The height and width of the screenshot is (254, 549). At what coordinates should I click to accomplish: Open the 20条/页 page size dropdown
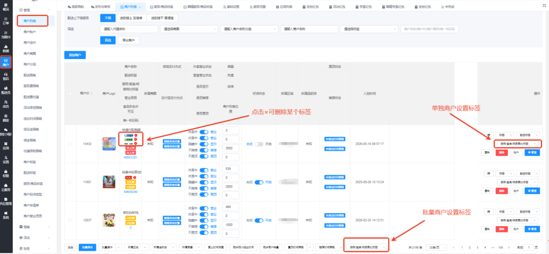click(437, 248)
